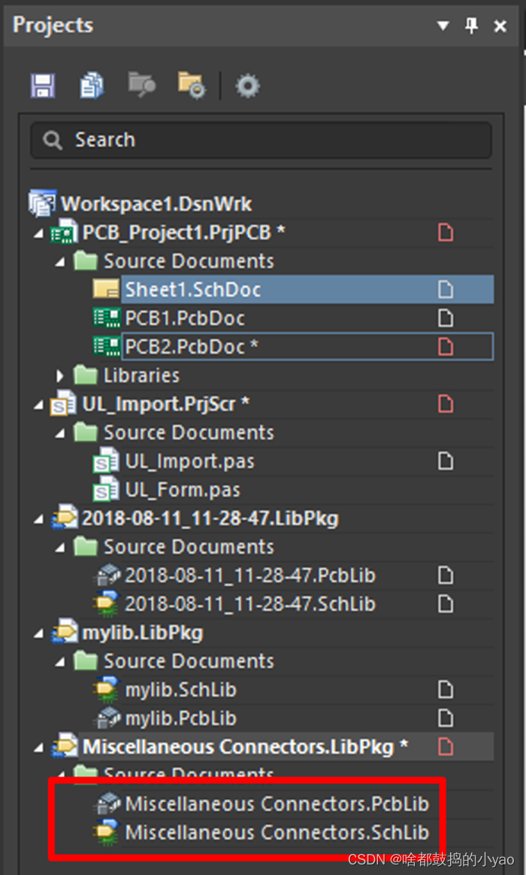
Task: Click the document status icon beside Sheet1.SchDoc
Action: click(446, 290)
